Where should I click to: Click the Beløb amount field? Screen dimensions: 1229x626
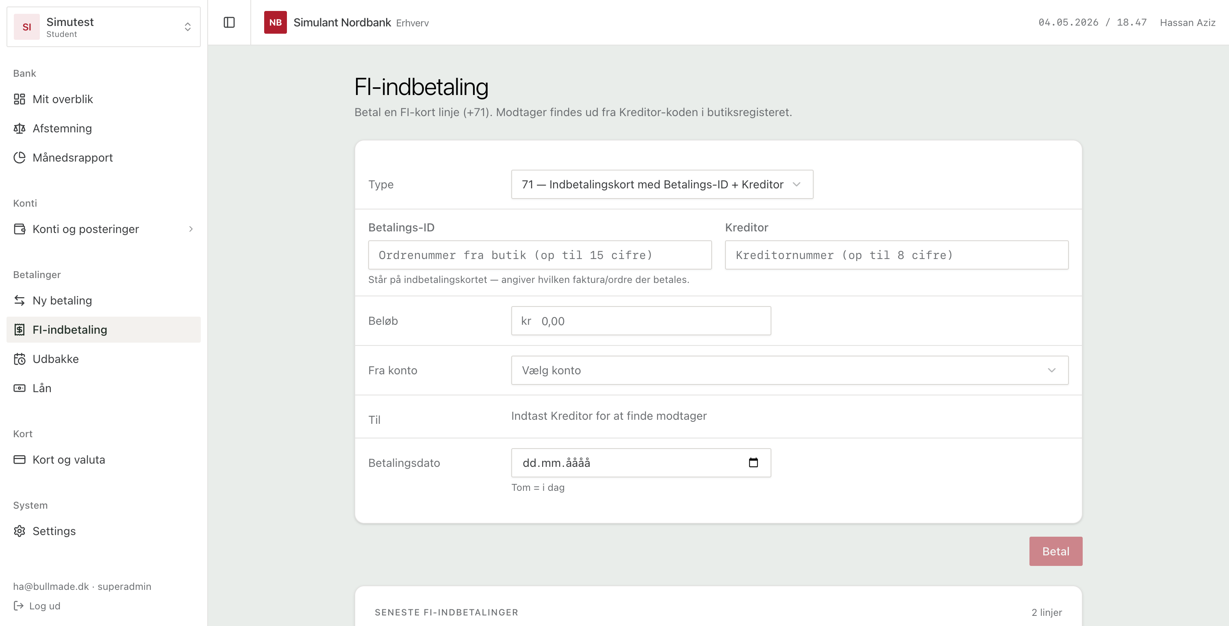641,321
